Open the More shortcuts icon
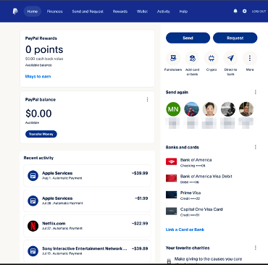 250,58
